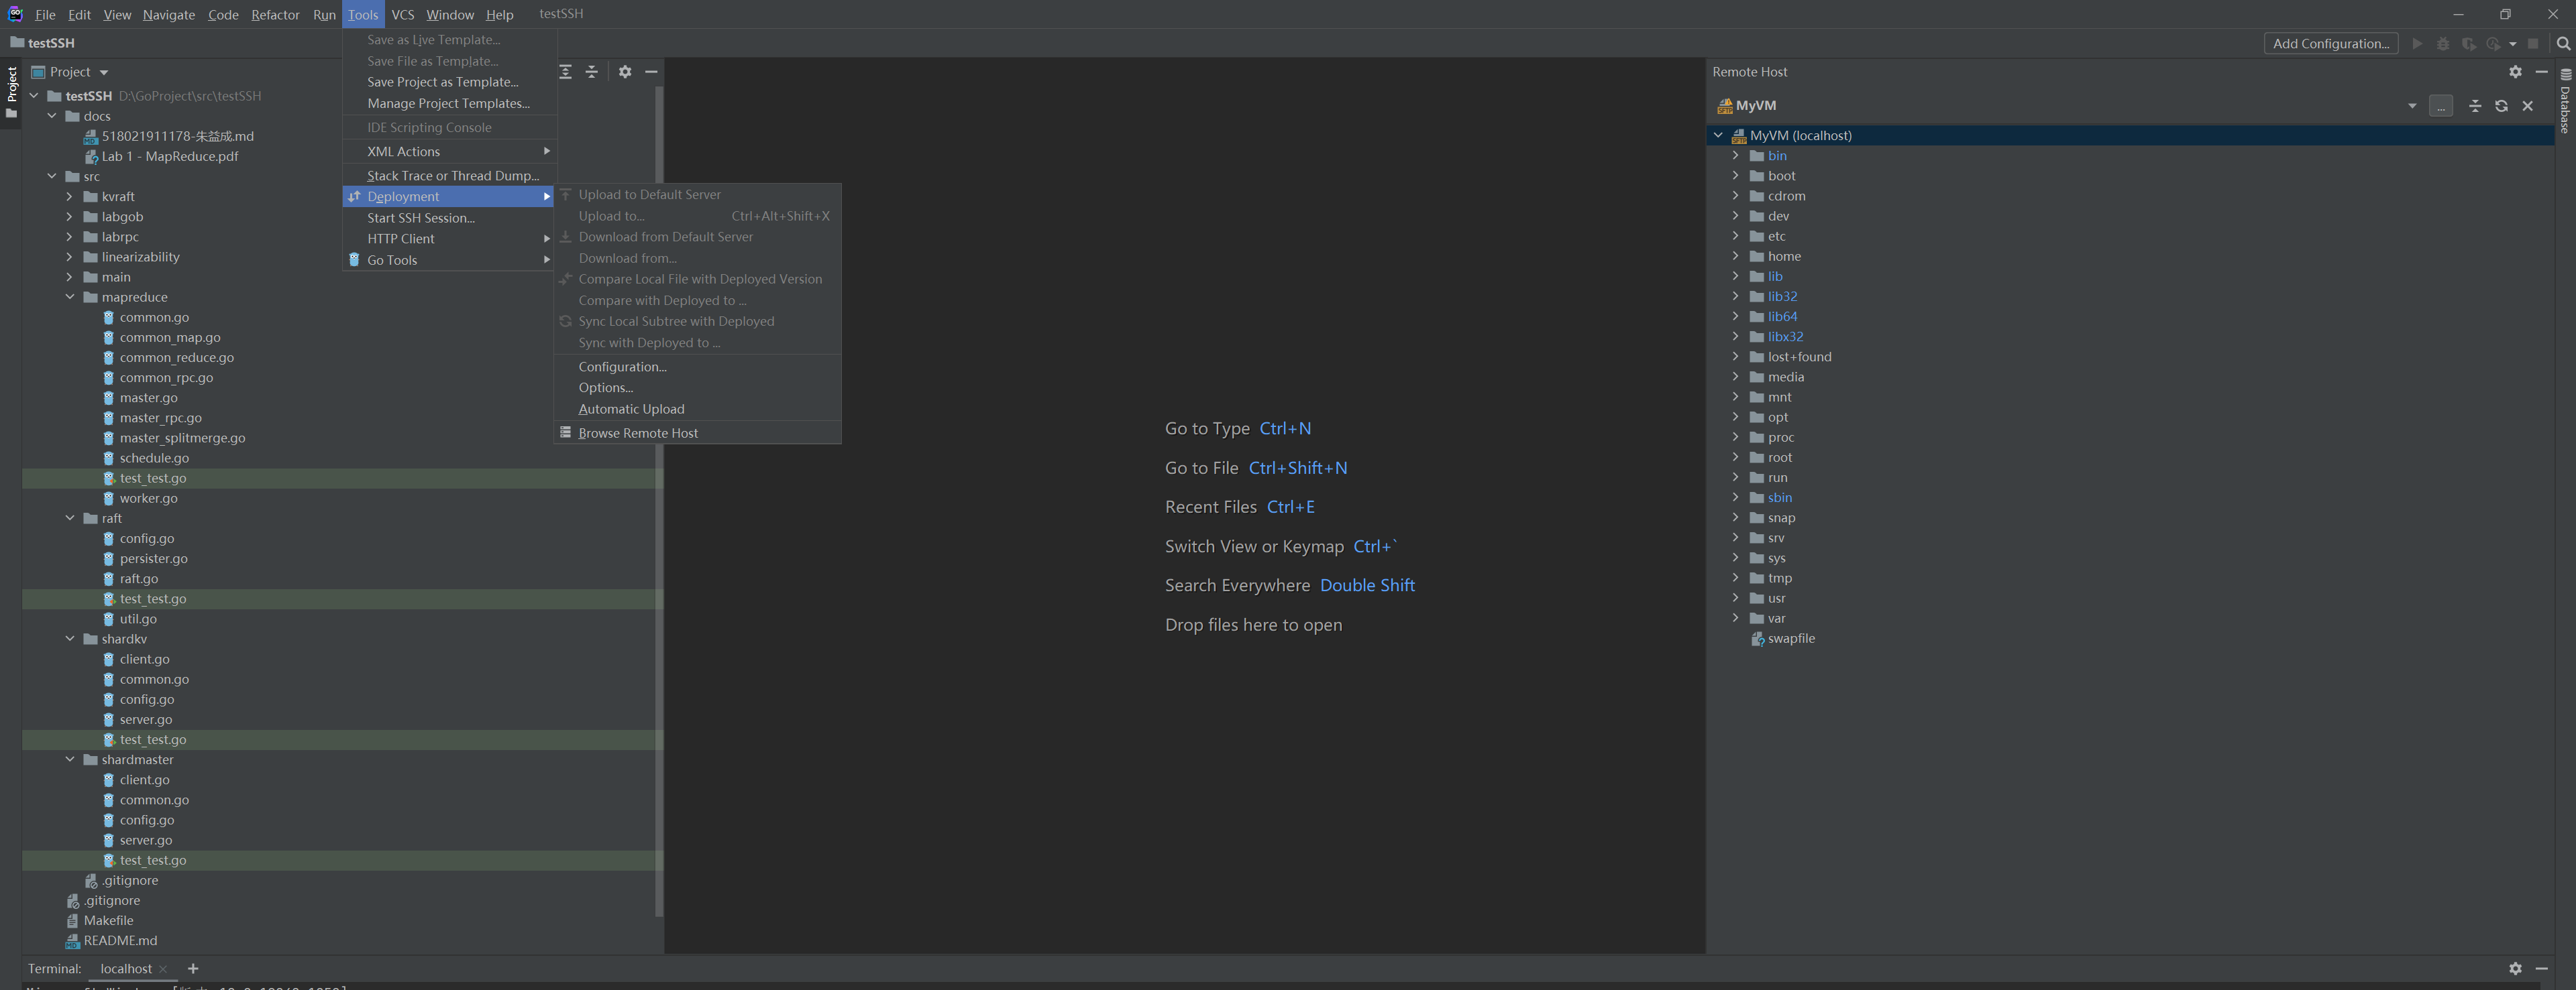Viewport: 2576px width, 990px height.
Task: Click the Search Everywhere magnifier icon
Action: coord(2563,44)
